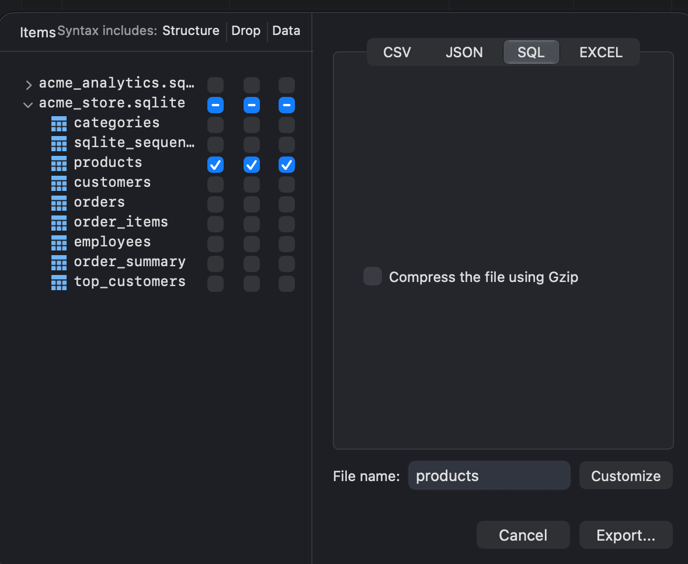Select the acme_store.sqlite database name
Screen dimensions: 688x564
[112, 103]
